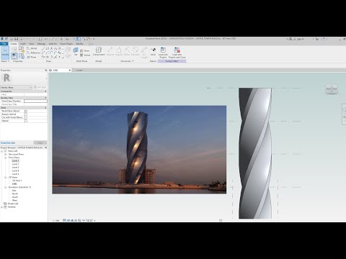The width and height of the screenshot is (346, 259).
Task: Click the view scale 1:100
Action: click(x=56, y=220)
